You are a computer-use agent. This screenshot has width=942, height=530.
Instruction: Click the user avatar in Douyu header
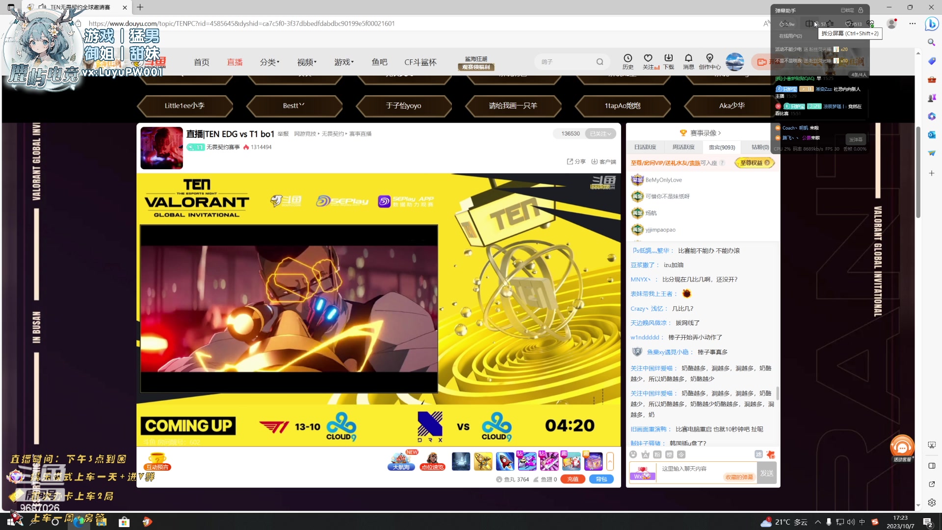pyautogui.click(x=734, y=62)
